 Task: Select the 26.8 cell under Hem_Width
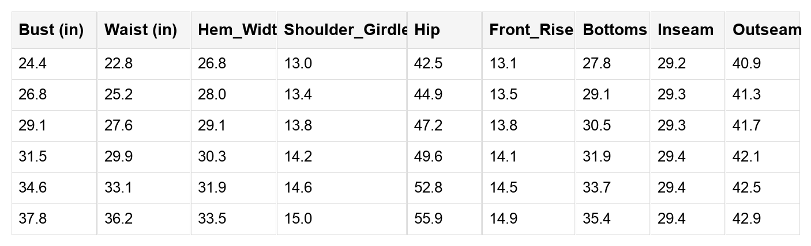(212, 64)
